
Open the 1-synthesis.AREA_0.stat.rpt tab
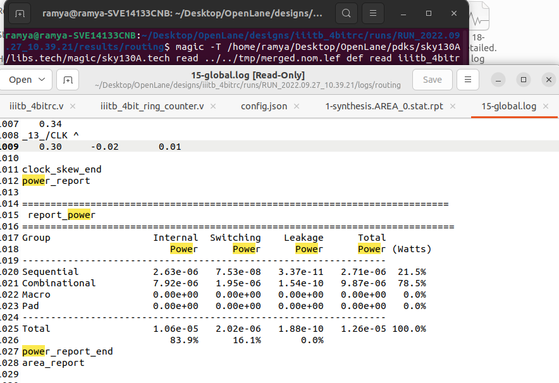[x=386, y=106]
